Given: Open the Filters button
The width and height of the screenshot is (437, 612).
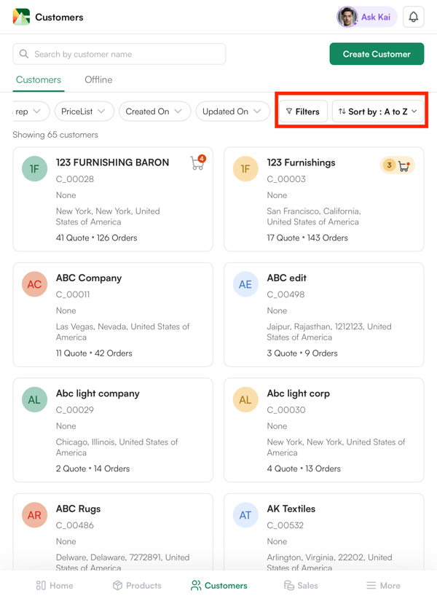Looking at the screenshot, I should pyautogui.click(x=302, y=111).
